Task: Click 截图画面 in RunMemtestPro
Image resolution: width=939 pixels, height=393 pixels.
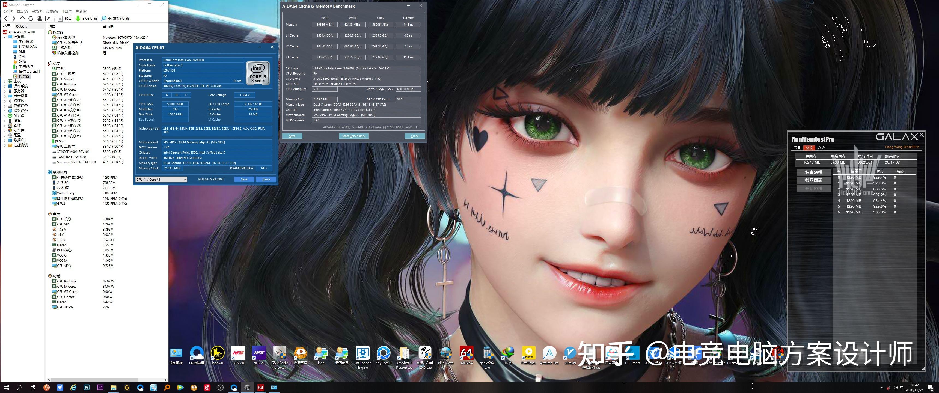Action: pos(814,180)
